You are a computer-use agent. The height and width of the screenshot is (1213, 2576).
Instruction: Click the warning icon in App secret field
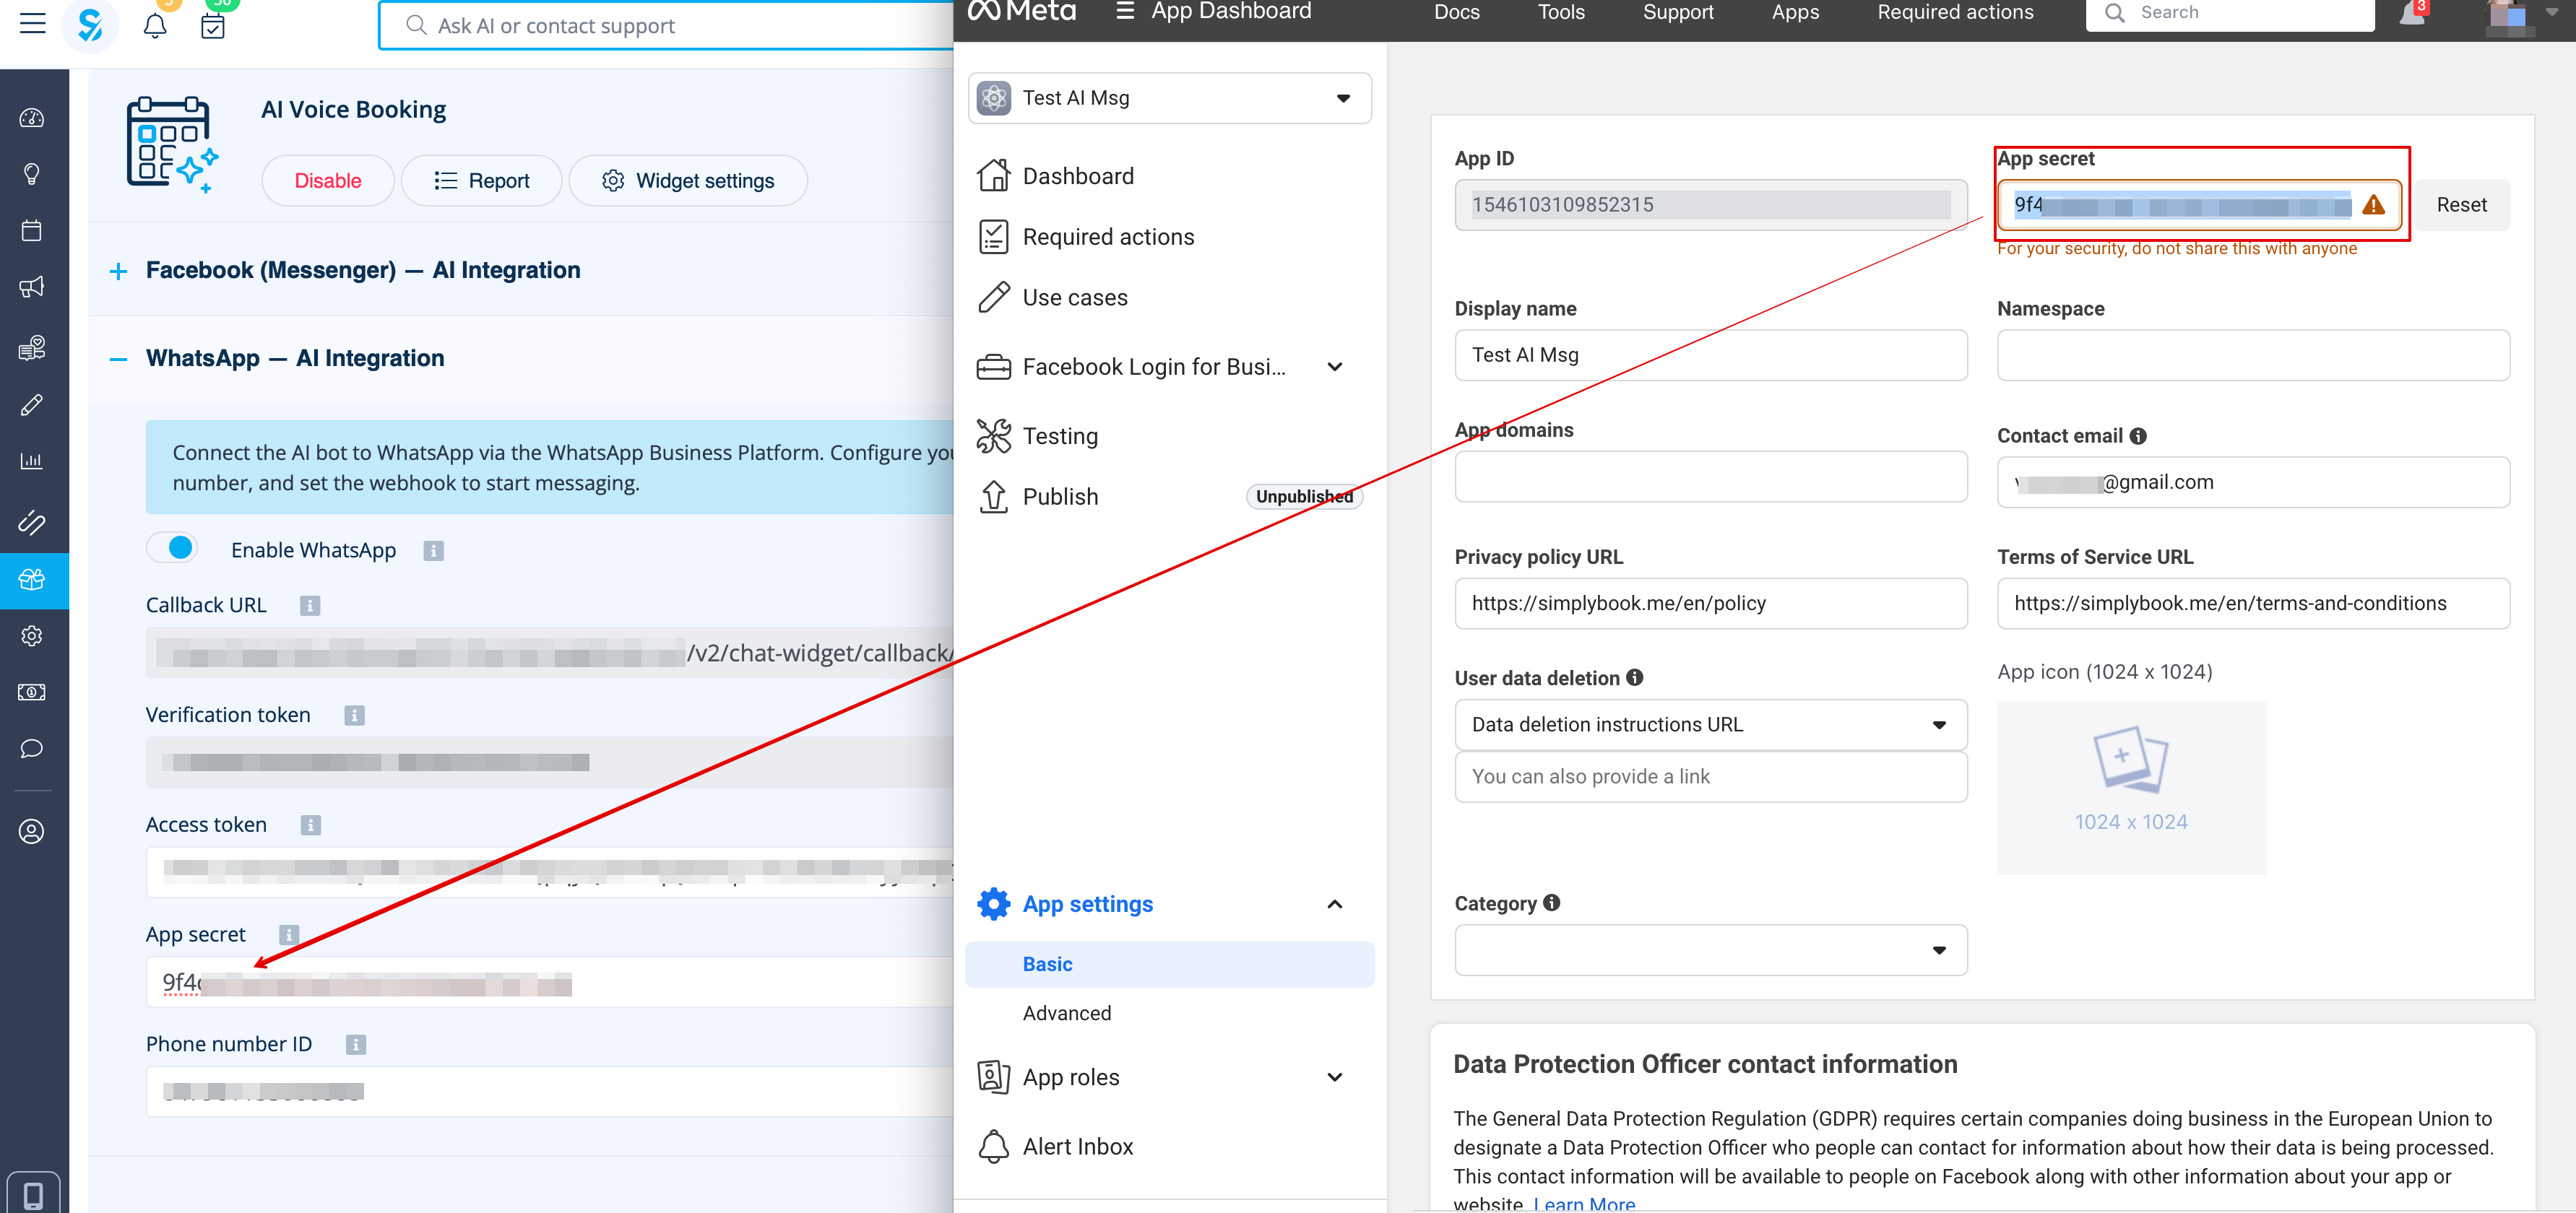point(2373,206)
